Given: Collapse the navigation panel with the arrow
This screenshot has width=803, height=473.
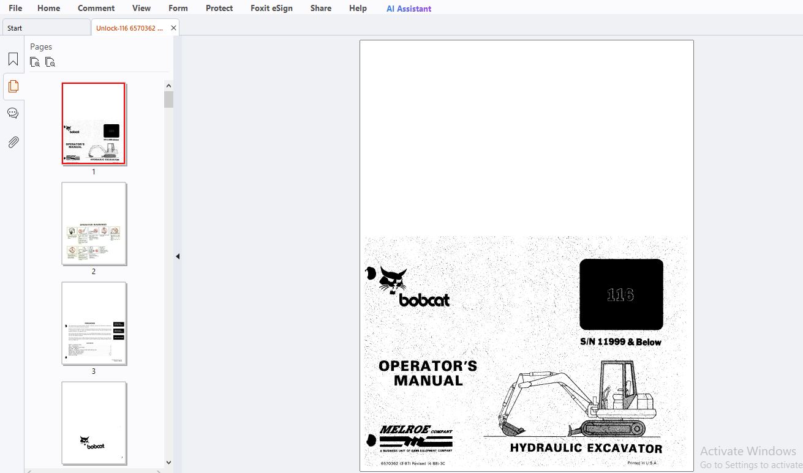Looking at the screenshot, I should click(x=178, y=256).
